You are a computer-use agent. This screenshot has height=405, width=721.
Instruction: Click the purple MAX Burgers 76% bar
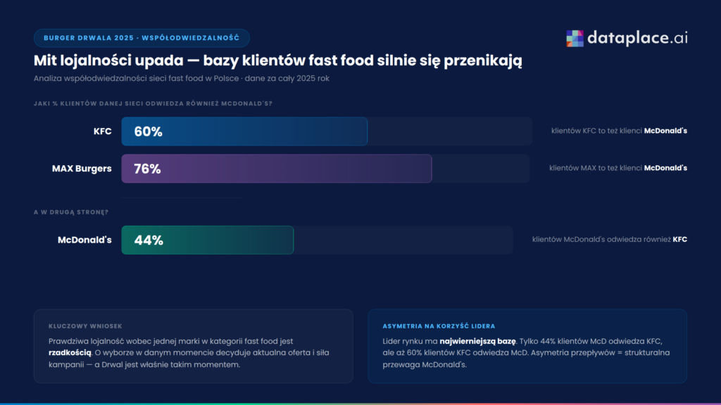coord(276,169)
